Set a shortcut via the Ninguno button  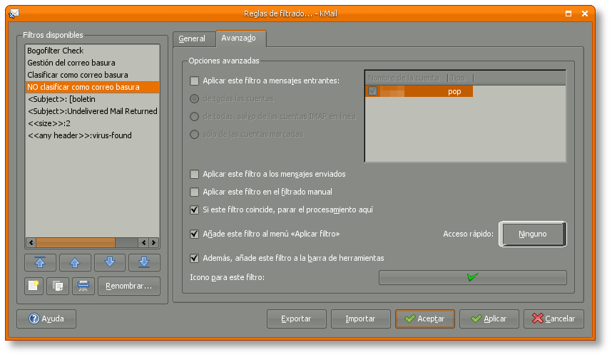click(532, 234)
